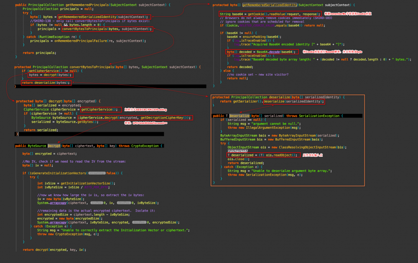Click the 'CipherService cipherService = getCipherService();' line
The height and width of the screenshot is (263, 418).
71,110
